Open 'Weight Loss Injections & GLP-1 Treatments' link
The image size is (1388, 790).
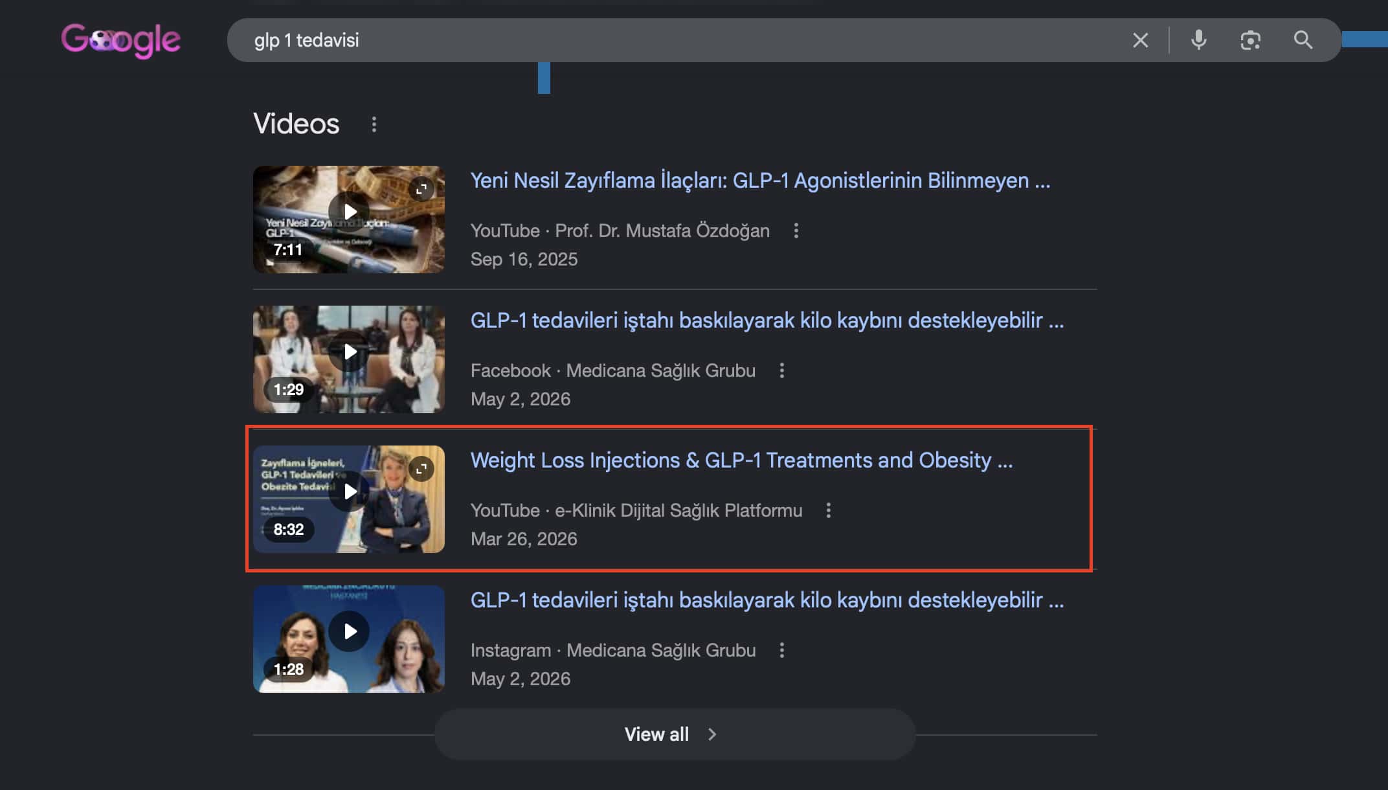[741, 460]
